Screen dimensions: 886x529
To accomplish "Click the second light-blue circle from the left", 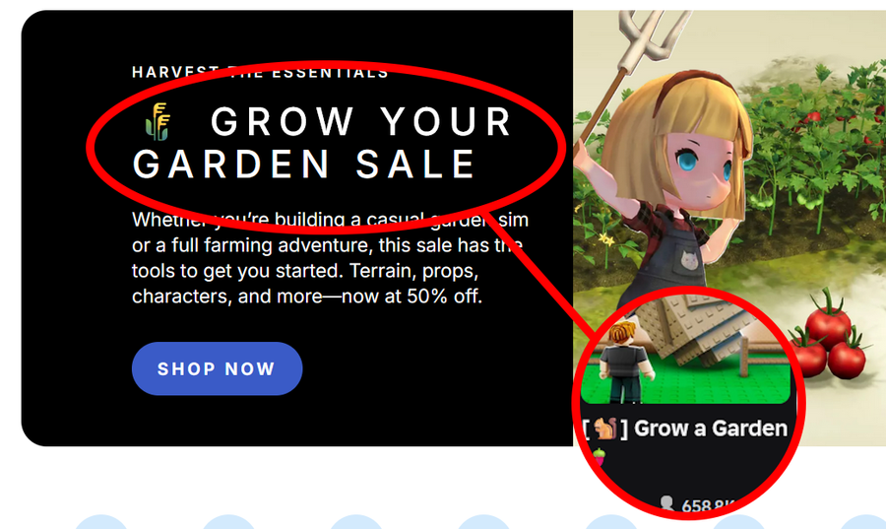I will click(228, 522).
